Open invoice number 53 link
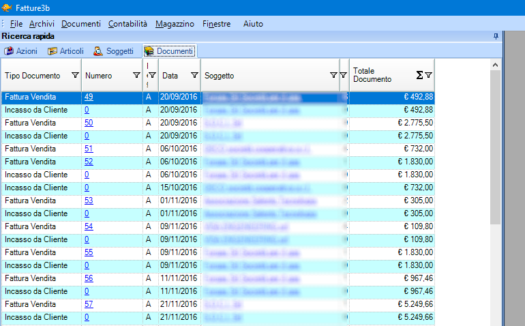This screenshot has width=525, height=326. tap(89, 201)
